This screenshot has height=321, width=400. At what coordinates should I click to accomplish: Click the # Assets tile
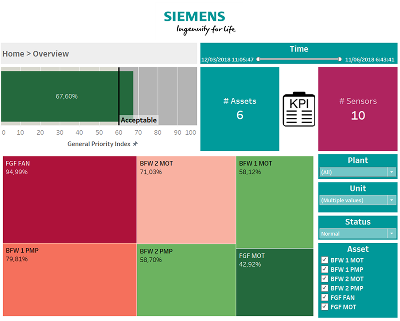pos(240,109)
